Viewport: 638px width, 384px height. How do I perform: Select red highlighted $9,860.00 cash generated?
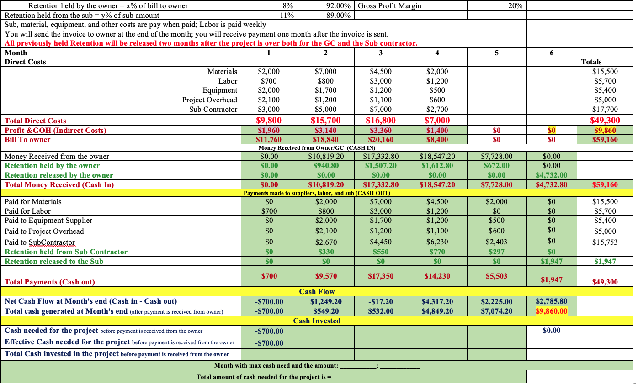(552, 311)
